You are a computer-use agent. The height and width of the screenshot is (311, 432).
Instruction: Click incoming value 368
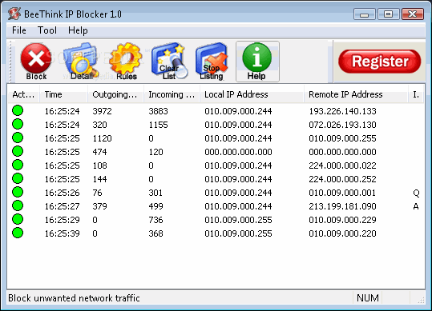(155, 233)
